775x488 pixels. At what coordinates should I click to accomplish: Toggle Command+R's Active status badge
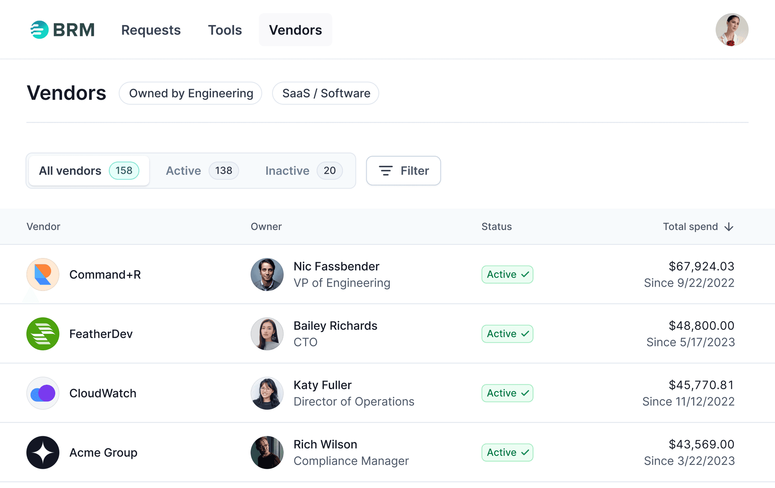pyautogui.click(x=507, y=274)
